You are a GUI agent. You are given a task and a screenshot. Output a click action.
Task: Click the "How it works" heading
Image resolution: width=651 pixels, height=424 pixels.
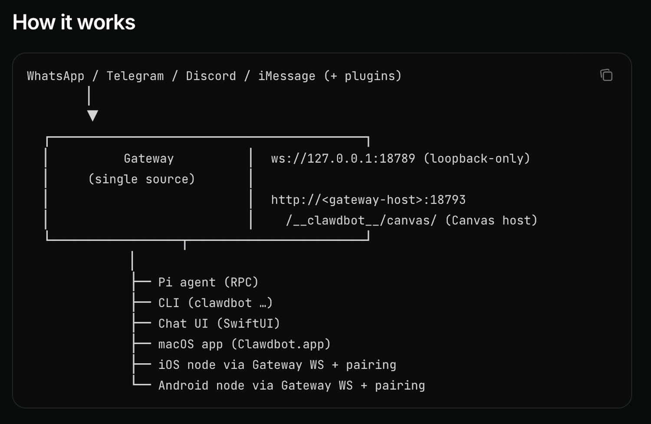[x=74, y=22]
